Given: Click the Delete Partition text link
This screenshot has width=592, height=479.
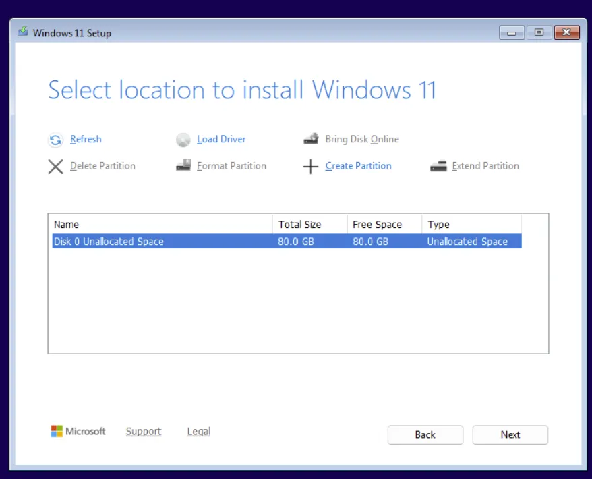Looking at the screenshot, I should click(x=102, y=166).
